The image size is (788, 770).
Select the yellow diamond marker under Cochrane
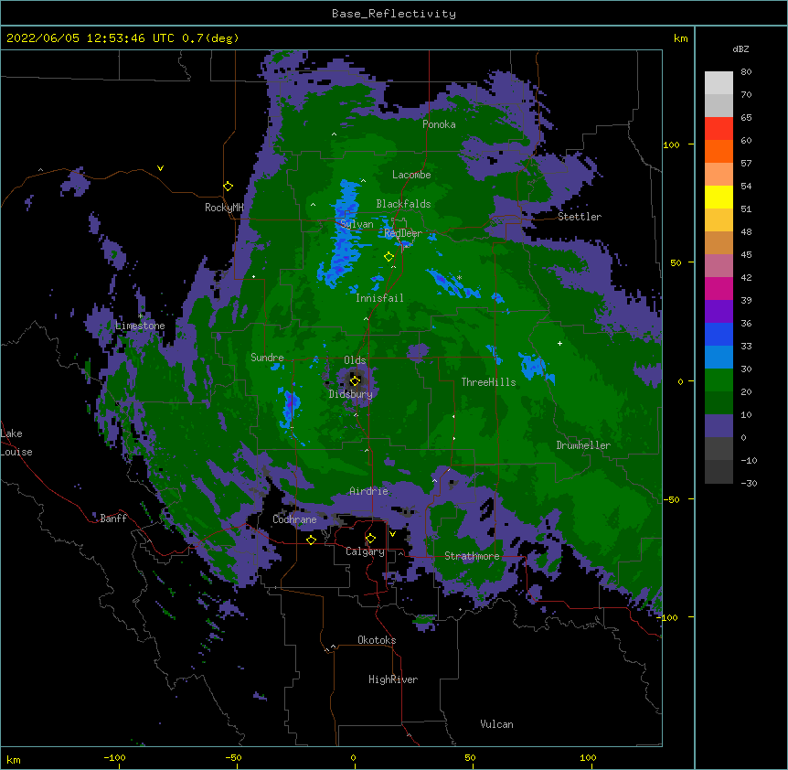point(311,540)
